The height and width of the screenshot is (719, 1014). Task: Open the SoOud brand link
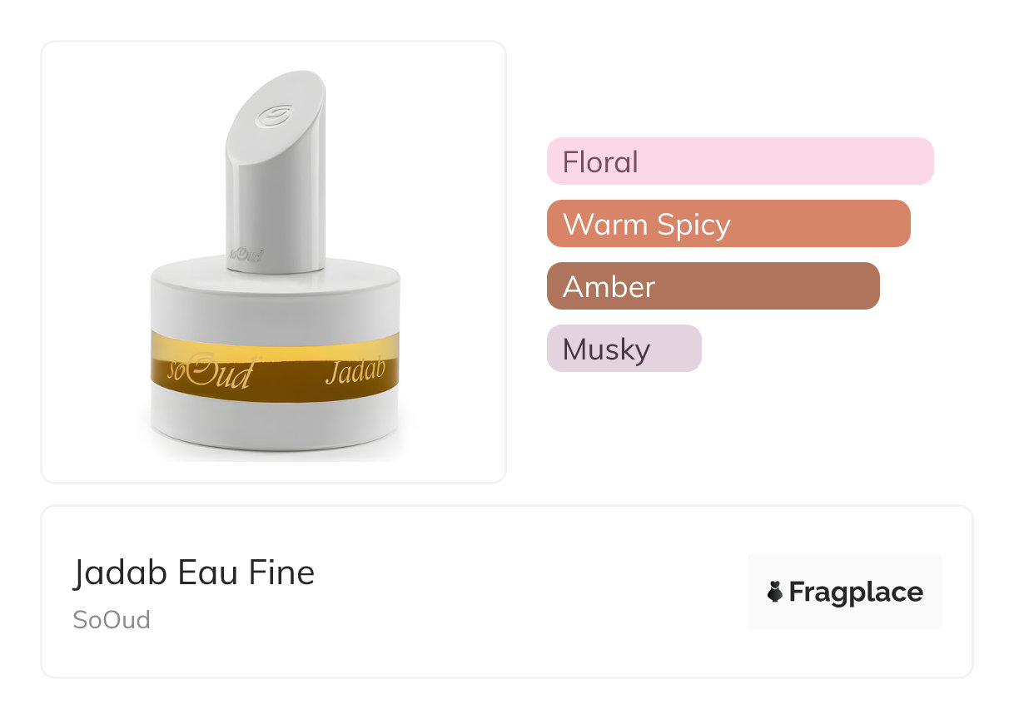point(112,620)
